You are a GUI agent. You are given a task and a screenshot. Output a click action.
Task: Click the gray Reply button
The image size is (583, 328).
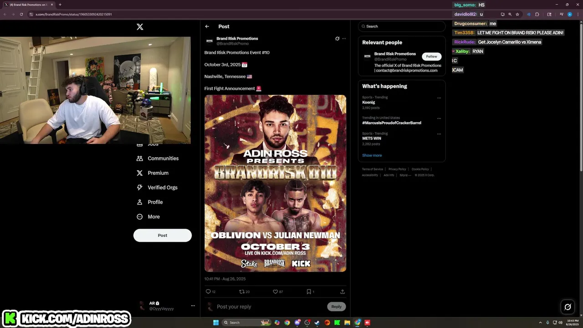[x=337, y=307]
